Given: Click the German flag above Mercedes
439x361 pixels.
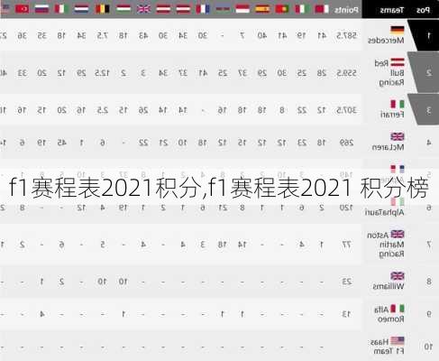Looking at the screenshot, I should (x=398, y=30).
